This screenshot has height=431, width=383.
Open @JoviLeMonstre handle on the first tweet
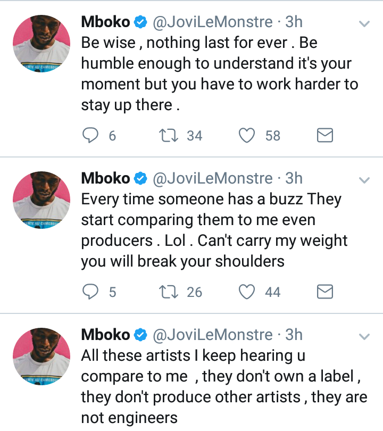(213, 22)
